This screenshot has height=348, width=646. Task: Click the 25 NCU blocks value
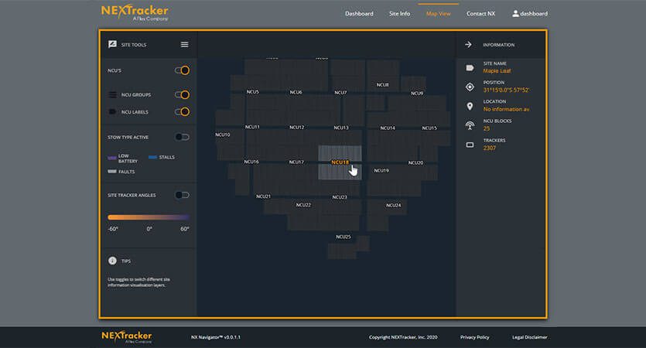point(487,128)
